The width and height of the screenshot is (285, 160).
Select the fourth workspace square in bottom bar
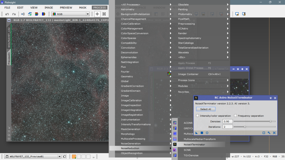[x=88, y=157]
